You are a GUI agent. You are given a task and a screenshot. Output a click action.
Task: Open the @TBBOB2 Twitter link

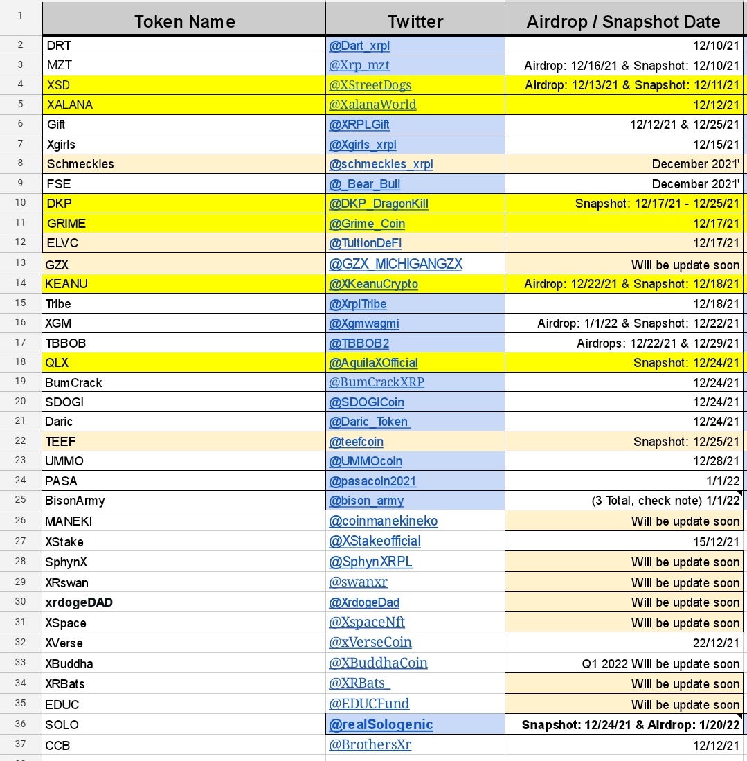(x=359, y=343)
